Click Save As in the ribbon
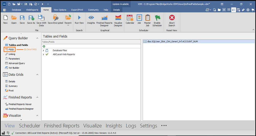 click(31, 20)
